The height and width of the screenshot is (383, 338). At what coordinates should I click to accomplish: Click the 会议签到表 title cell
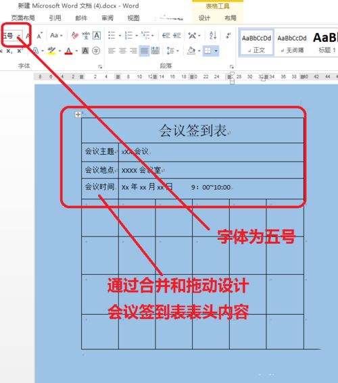pos(193,130)
